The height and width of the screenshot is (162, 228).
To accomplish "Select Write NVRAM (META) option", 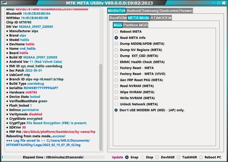I will coord(116,98).
